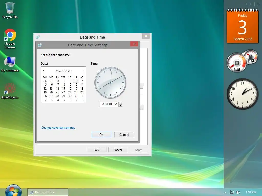Launch Google Chrome from the desktop

(10, 39)
